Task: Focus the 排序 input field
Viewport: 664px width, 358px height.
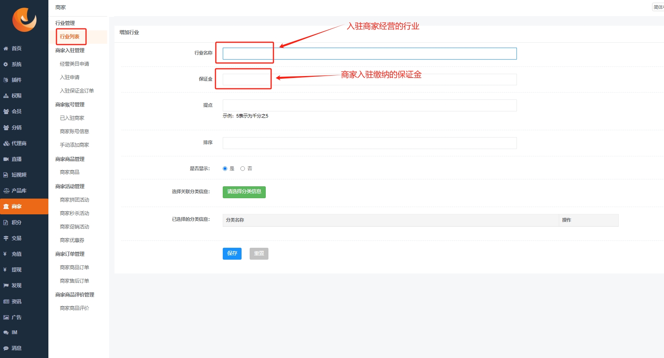Action: coord(369,143)
